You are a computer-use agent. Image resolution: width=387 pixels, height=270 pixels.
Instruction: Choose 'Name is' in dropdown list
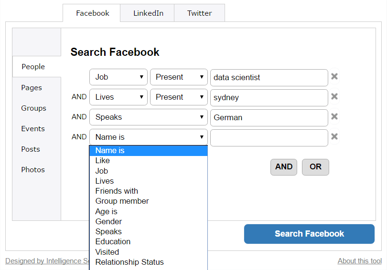tap(148, 151)
